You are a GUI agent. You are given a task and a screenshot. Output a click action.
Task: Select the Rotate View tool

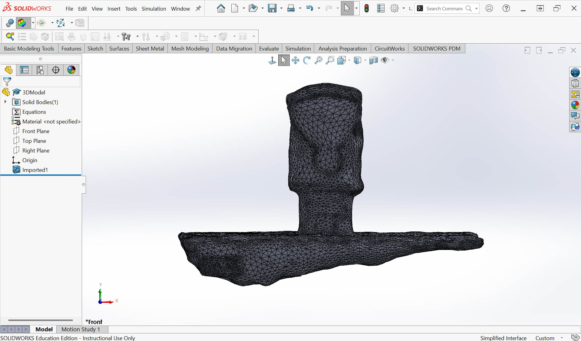tap(307, 60)
